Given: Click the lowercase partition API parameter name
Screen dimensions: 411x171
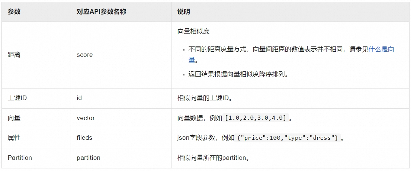Looking at the screenshot, I should pos(89,158).
